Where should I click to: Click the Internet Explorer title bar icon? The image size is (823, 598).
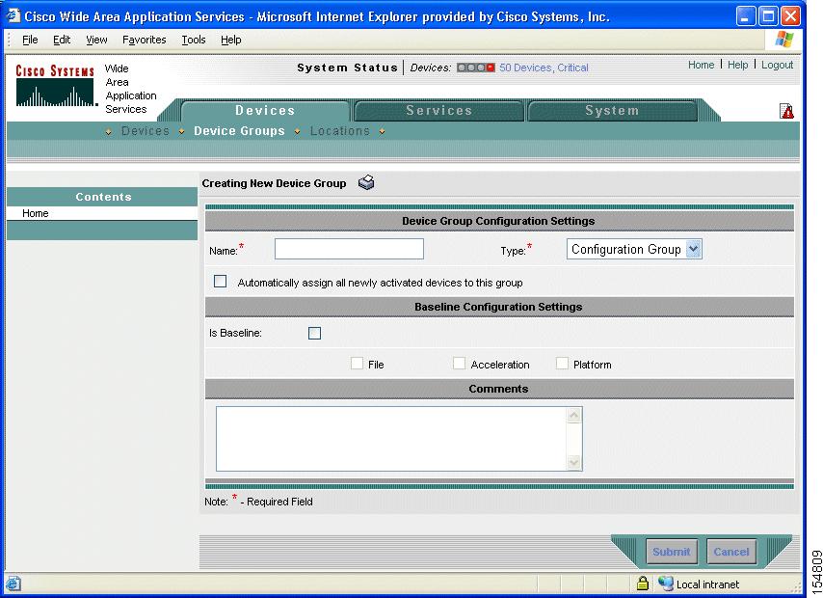coord(13,15)
